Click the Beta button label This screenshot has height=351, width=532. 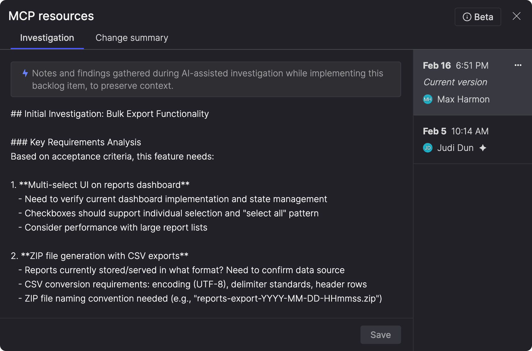tap(483, 17)
